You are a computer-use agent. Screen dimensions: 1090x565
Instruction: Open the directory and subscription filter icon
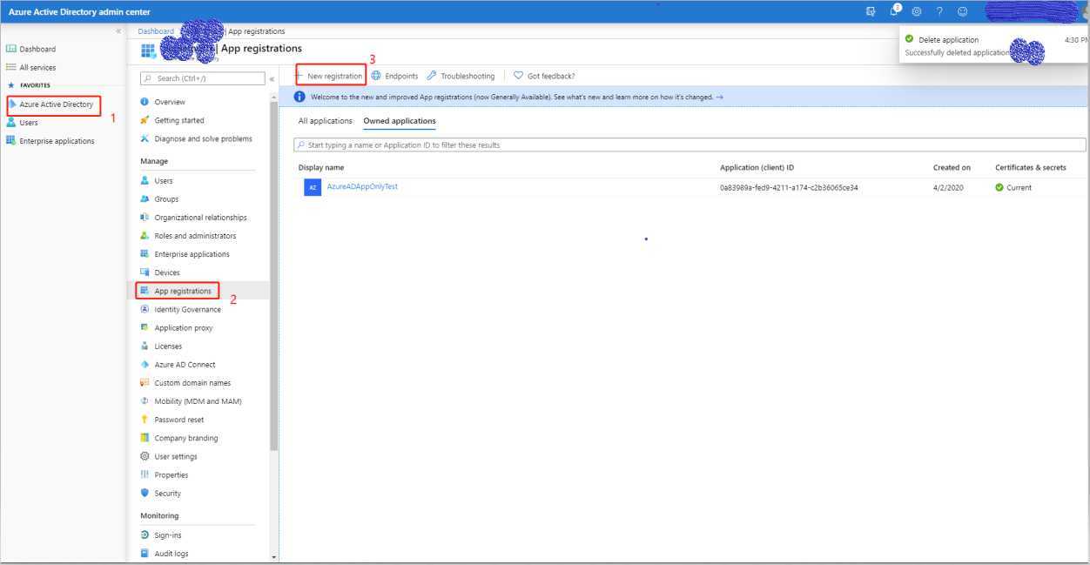[x=871, y=11]
